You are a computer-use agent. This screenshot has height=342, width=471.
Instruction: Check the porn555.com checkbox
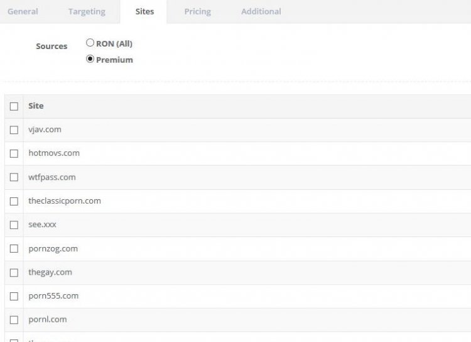tap(14, 296)
